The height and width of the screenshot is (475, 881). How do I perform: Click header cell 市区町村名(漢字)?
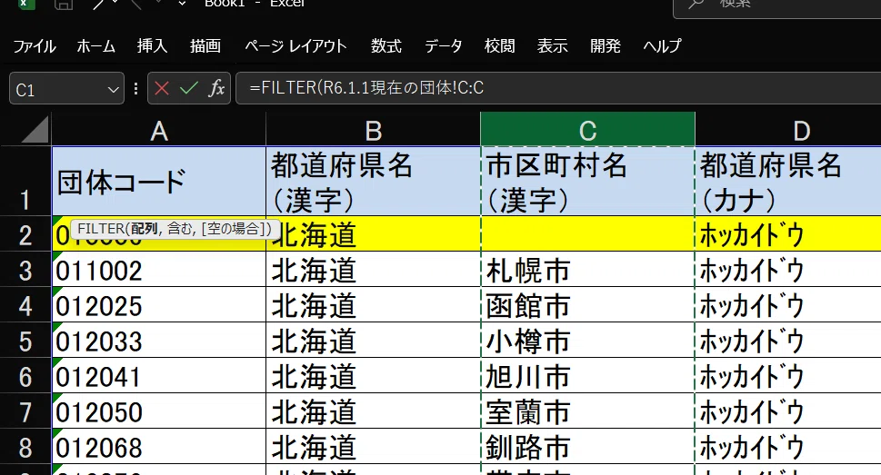point(587,181)
